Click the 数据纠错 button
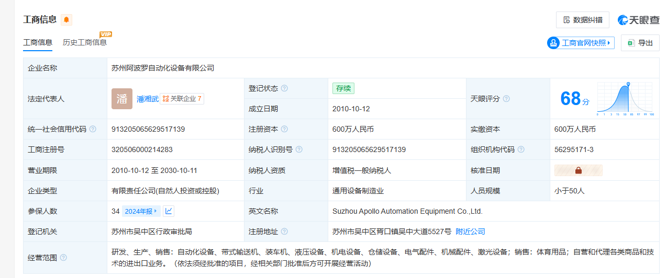The width and height of the screenshot is (667, 278). tap(582, 20)
